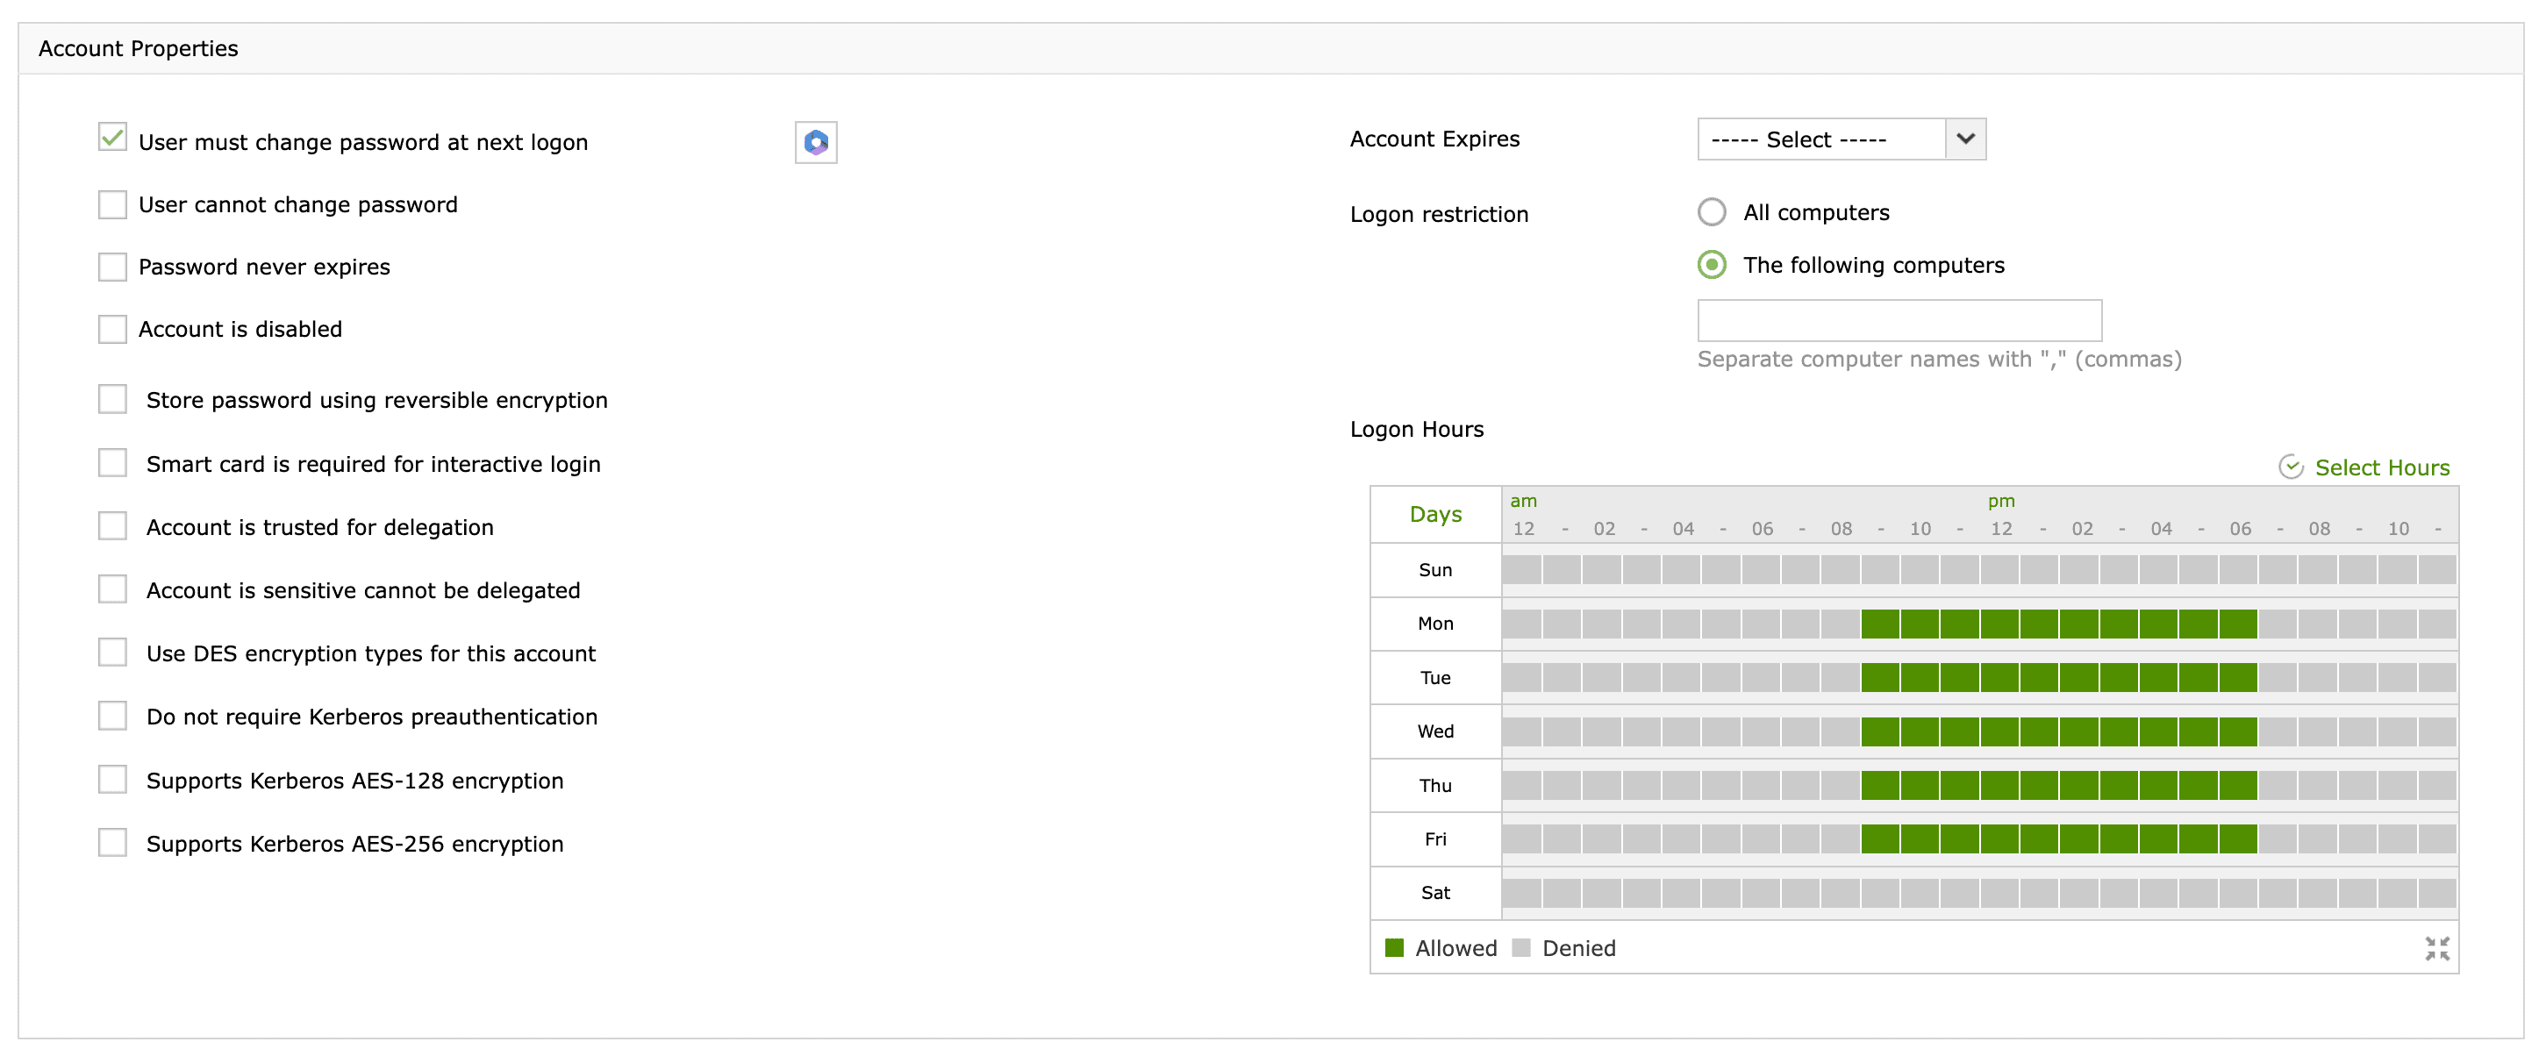This screenshot has width=2546, height=1056.
Task: Click the Monday 9 am allowed cell
Action: pyautogui.click(x=1880, y=624)
